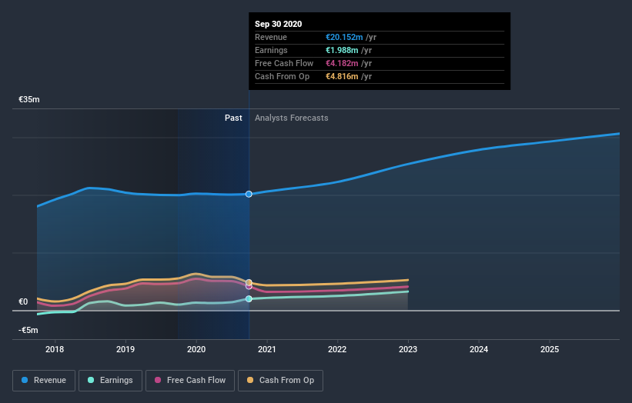Screen dimensions: 632x403
Task: Click the €20.152m revenue value
Action: (344, 37)
